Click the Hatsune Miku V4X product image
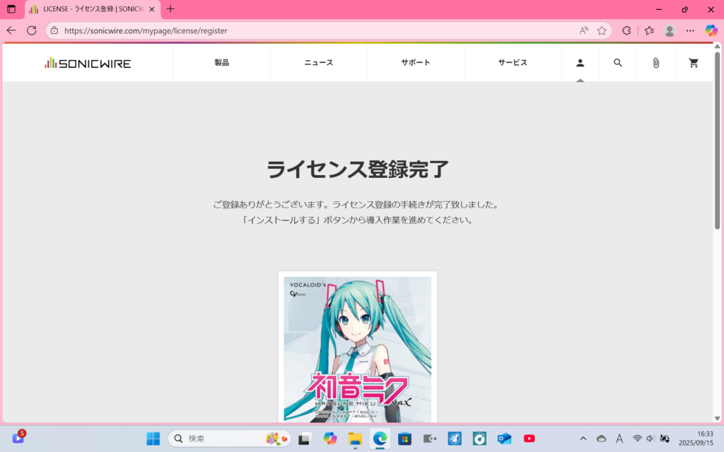Screen dimensions: 724x452 [358, 349]
